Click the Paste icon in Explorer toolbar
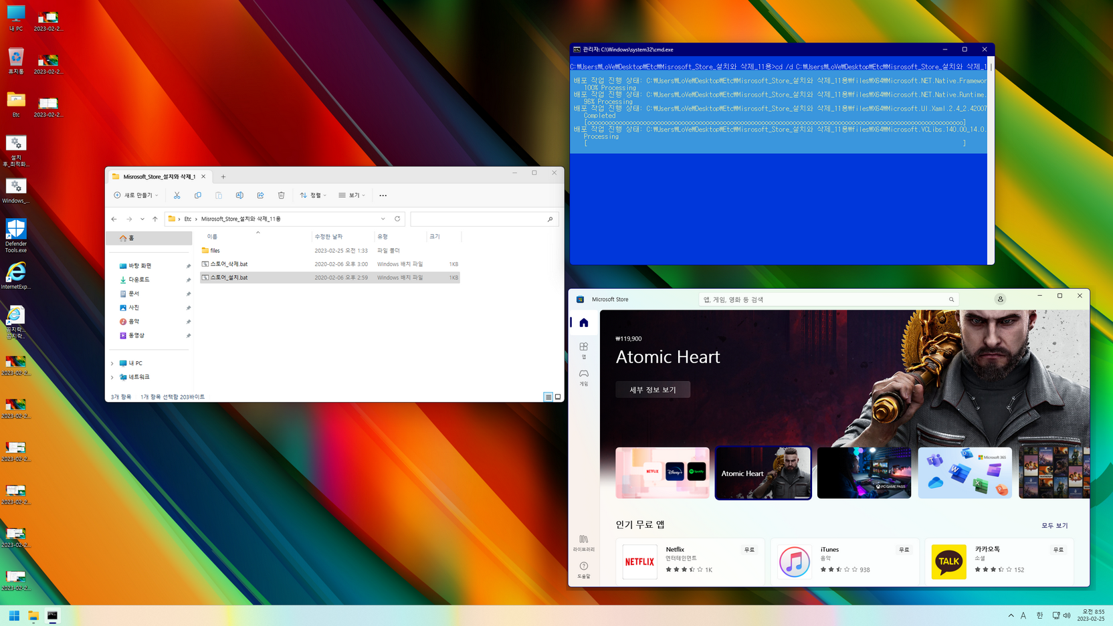This screenshot has height=626, width=1113. 219,195
